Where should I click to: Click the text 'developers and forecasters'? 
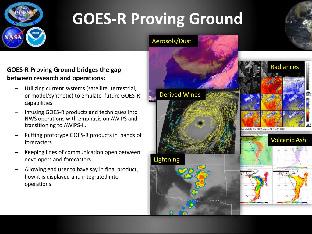click(58, 160)
